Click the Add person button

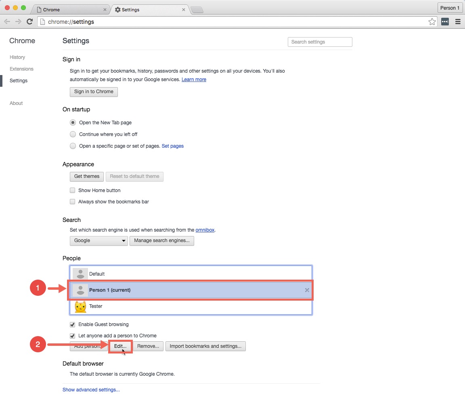[x=89, y=346]
